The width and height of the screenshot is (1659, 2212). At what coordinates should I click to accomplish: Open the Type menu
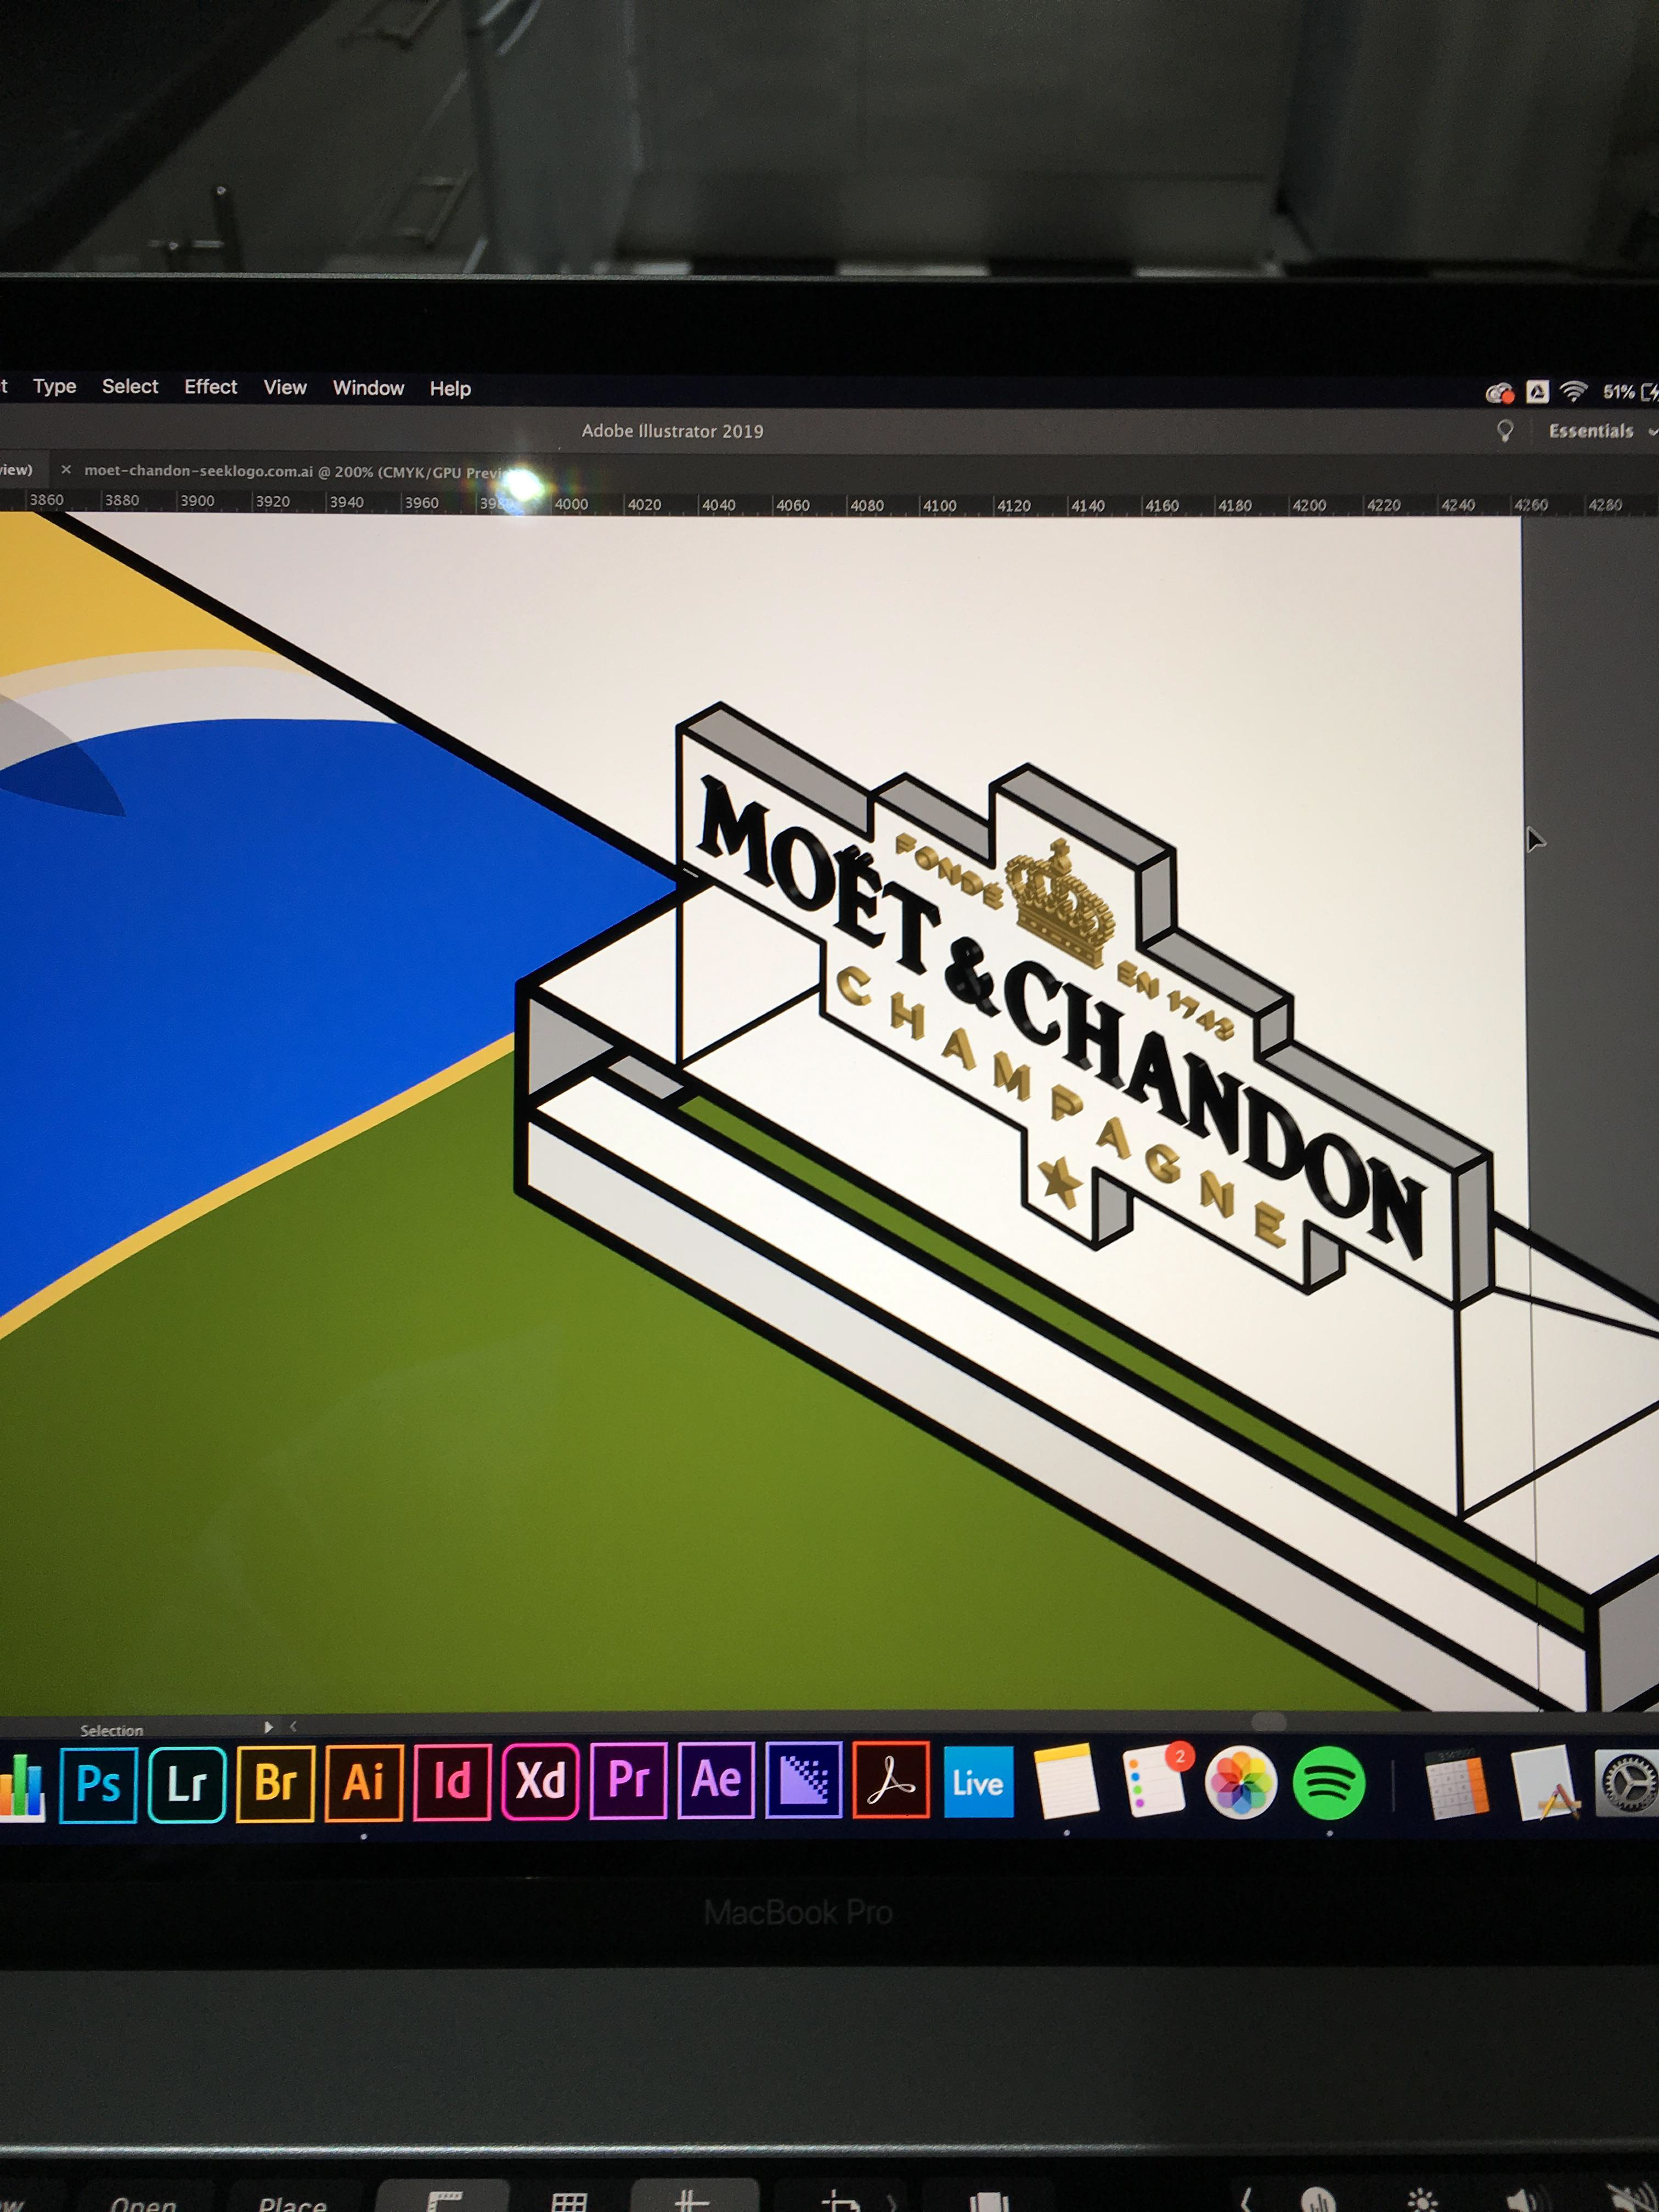(x=54, y=386)
